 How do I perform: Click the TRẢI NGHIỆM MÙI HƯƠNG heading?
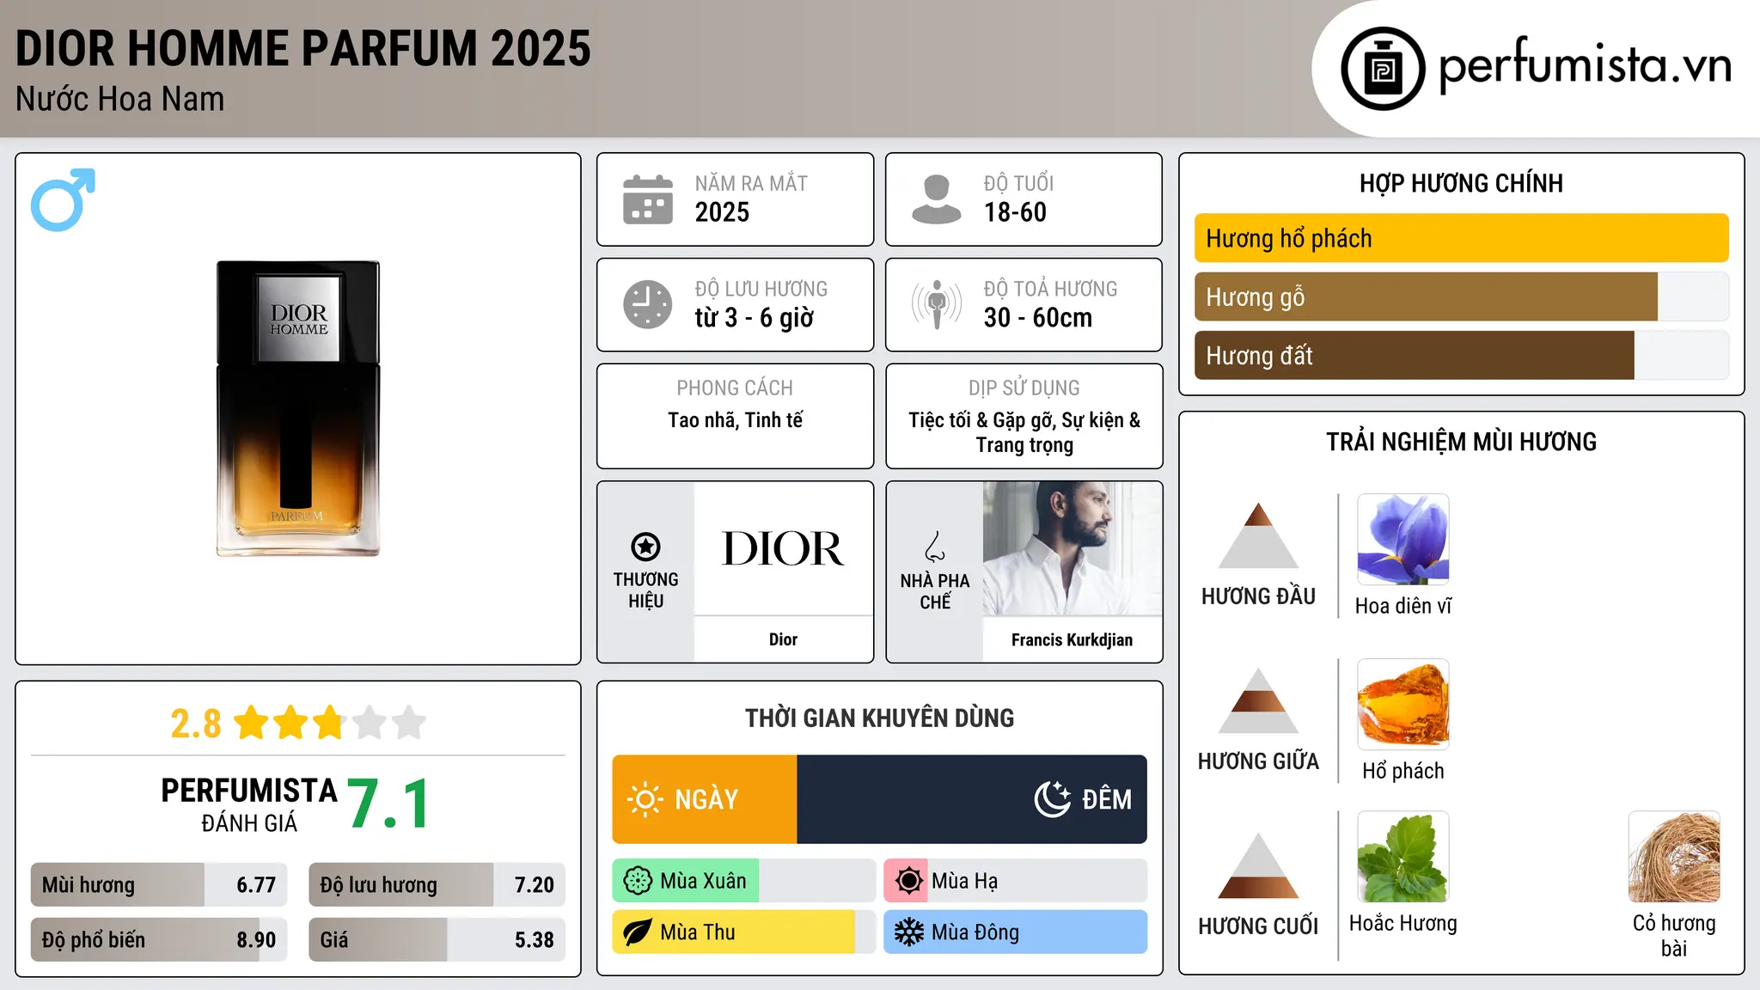click(1461, 442)
